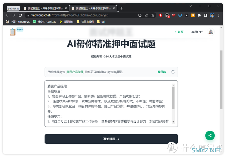Bookmark this page with the star icon
Screen dimensions: 226x157
point(153,15)
